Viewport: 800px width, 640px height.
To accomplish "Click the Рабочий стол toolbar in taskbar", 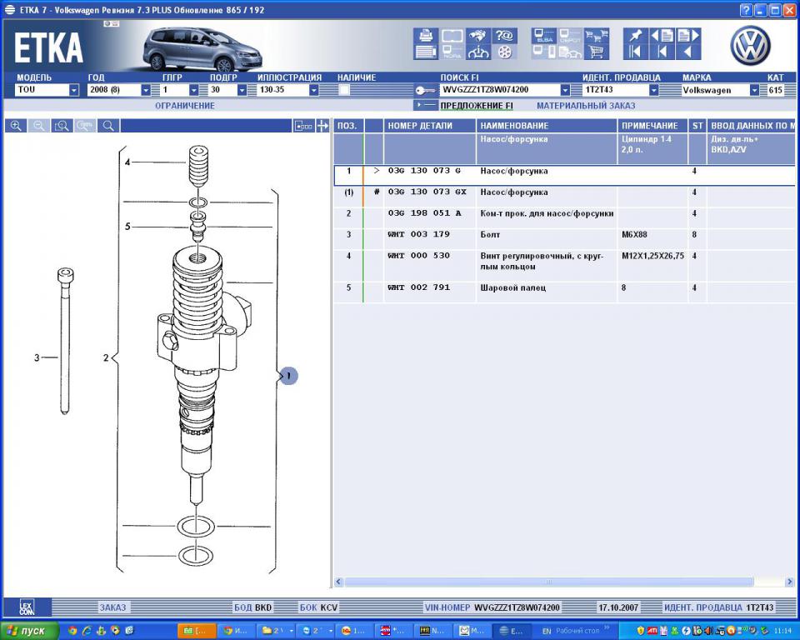I will [x=577, y=631].
